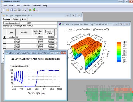Click extinction coefficient 0.00000 in Medium row

(x=49, y=37)
